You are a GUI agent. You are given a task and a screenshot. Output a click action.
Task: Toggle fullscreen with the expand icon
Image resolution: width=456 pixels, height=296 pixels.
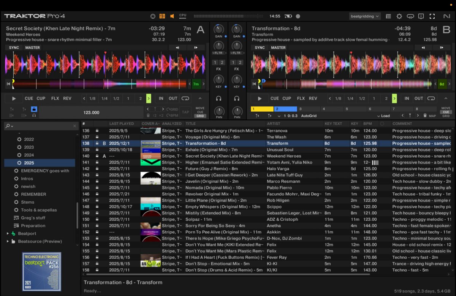tap(432, 16)
